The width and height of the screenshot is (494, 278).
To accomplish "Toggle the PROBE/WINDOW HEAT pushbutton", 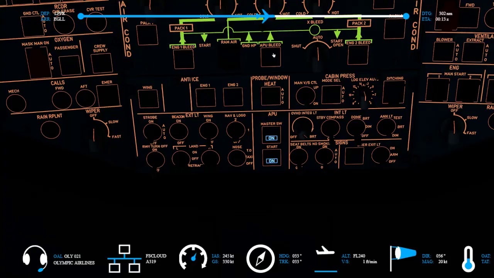I will click(x=271, y=96).
